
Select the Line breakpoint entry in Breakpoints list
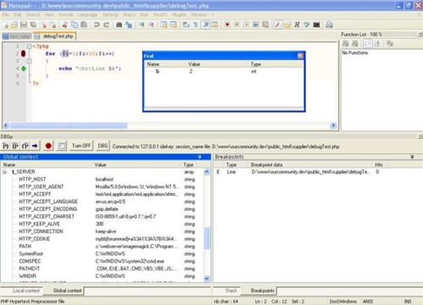point(317,172)
